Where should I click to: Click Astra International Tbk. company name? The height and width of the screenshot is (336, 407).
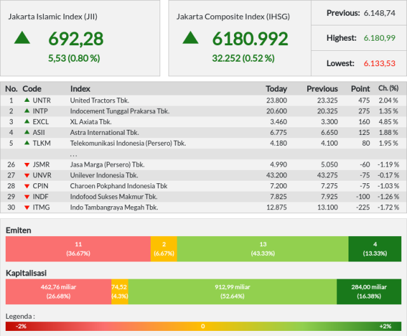pyautogui.click(x=104, y=132)
